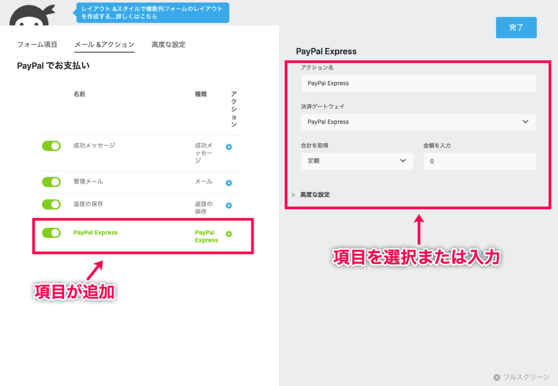Select the green PayPal Express action name
The height and width of the screenshot is (386, 558).
coord(95,232)
